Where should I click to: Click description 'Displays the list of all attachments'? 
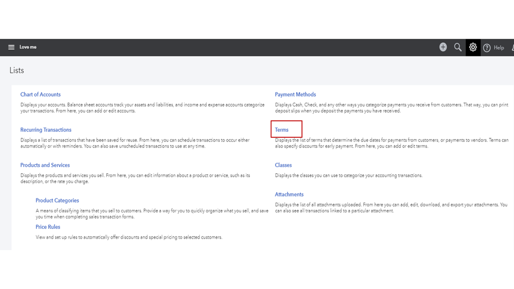391,208
